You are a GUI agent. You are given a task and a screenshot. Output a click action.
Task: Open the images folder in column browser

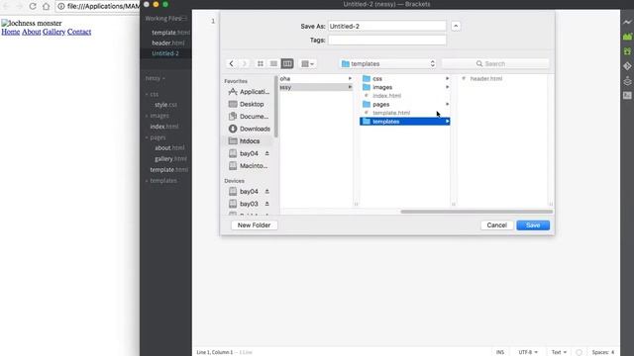click(405, 87)
